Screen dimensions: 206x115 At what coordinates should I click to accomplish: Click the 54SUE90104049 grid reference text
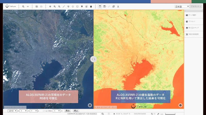pos(140,114)
